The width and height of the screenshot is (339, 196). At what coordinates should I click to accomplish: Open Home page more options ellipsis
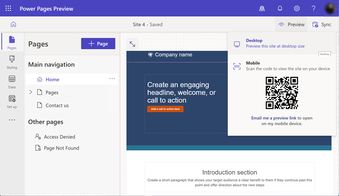pyautogui.click(x=112, y=79)
